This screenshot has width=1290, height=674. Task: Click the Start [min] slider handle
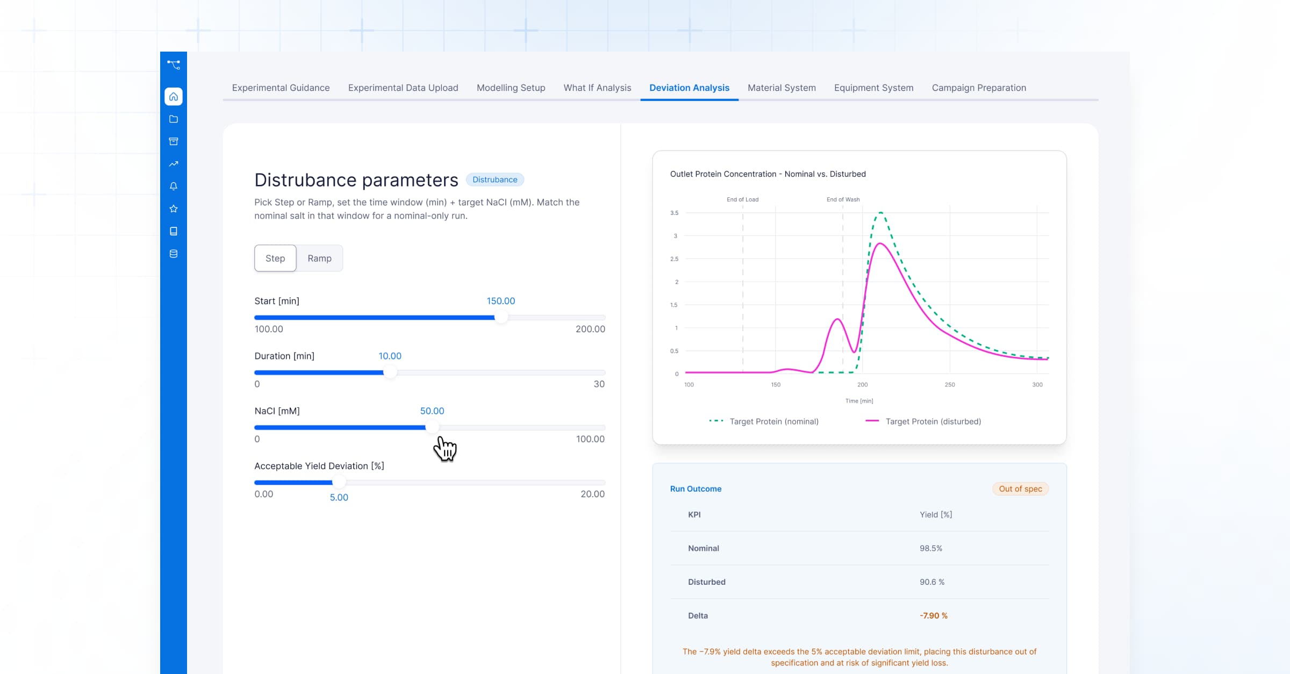pyautogui.click(x=501, y=318)
